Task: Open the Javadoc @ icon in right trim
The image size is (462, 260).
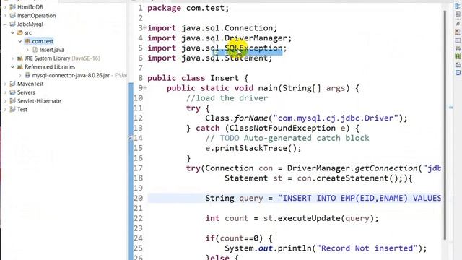Action: 458,24
